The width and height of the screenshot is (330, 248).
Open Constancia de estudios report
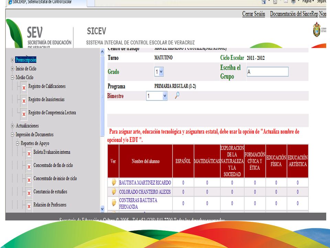[x=50, y=192]
